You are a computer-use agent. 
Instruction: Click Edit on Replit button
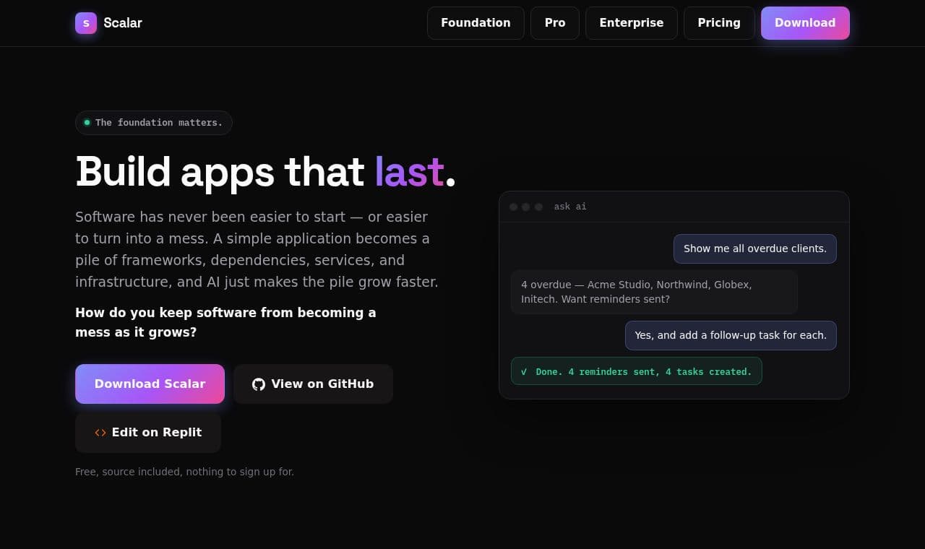148,433
